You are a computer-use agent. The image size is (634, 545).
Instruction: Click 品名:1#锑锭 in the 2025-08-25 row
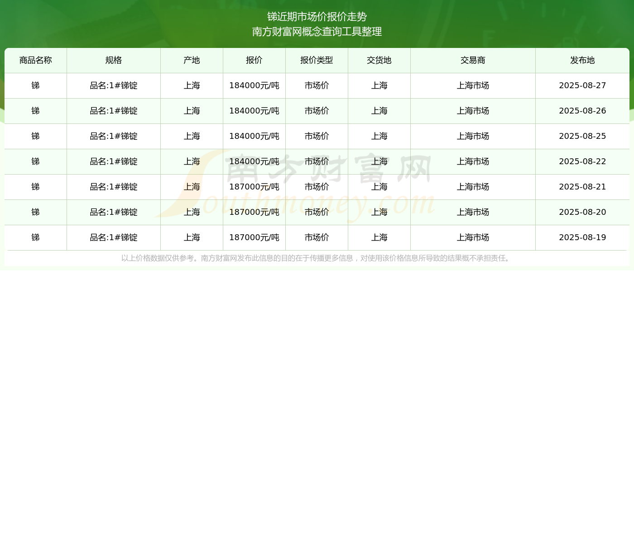(x=114, y=136)
